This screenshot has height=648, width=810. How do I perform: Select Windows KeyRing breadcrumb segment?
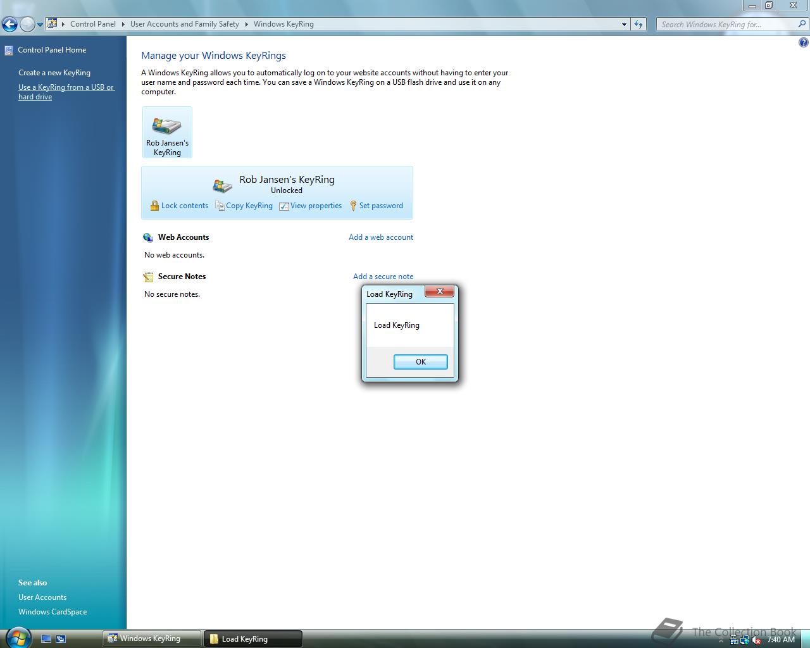(283, 24)
